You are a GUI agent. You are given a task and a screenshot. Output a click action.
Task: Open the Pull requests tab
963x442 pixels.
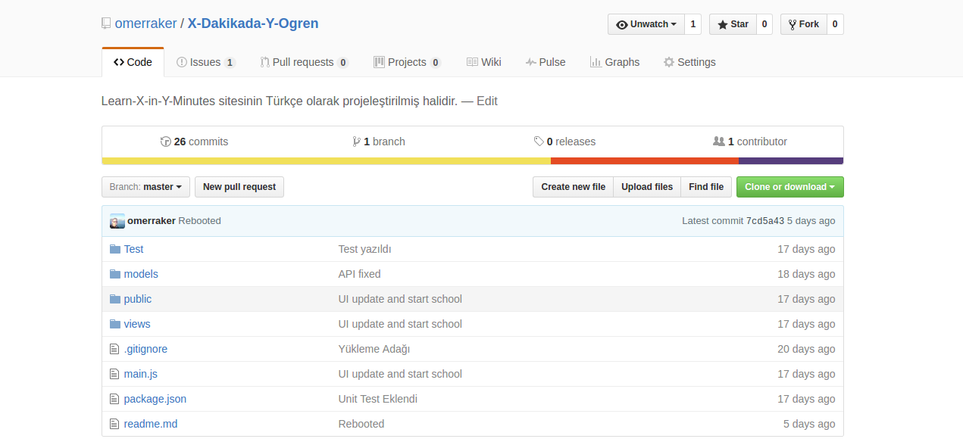tap(304, 62)
